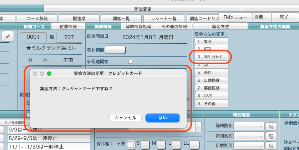
Task: Check the 保冷箱 不要 box
Action: click(131, 144)
